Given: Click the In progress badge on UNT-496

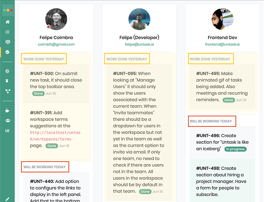Looking at the screenshot, I should [x=235, y=149].
